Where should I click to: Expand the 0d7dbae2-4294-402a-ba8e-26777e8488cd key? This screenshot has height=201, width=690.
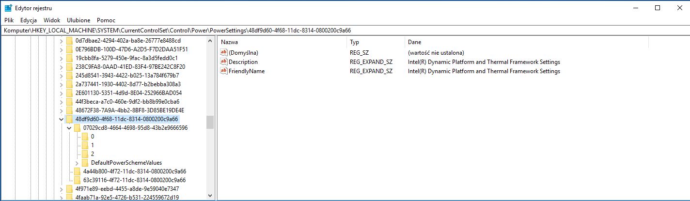pos(61,41)
